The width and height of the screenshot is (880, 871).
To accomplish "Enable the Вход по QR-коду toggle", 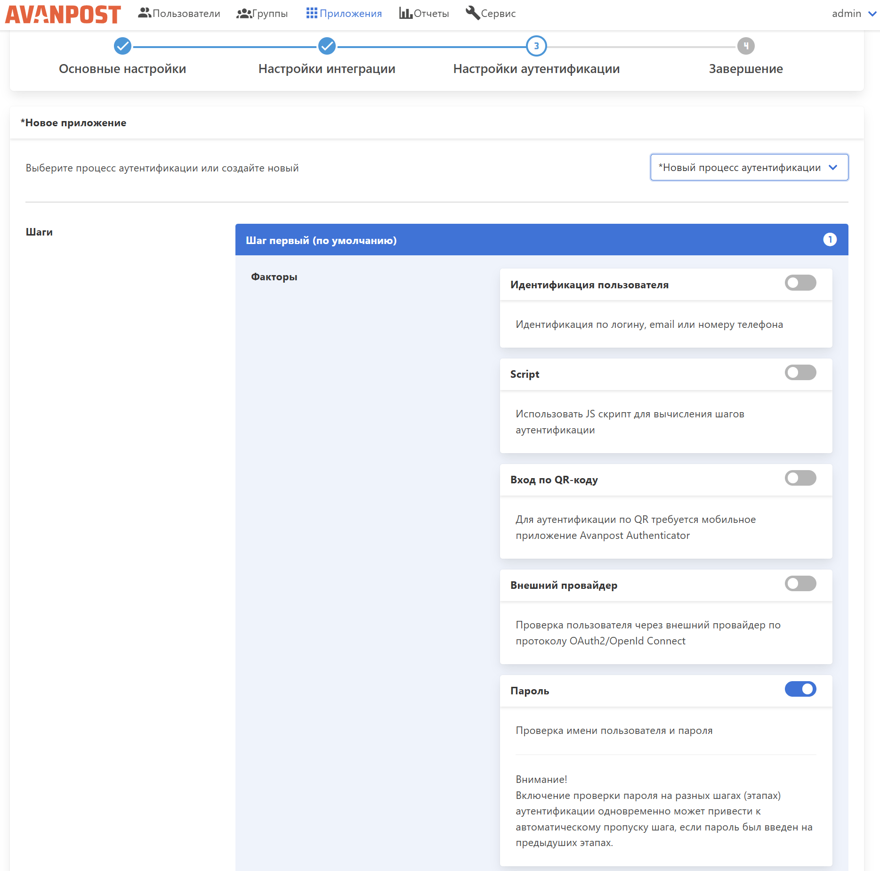I will pyautogui.click(x=800, y=478).
